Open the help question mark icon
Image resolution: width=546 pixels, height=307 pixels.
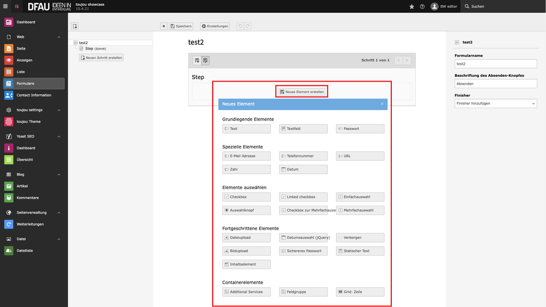[x=422, y=6]
